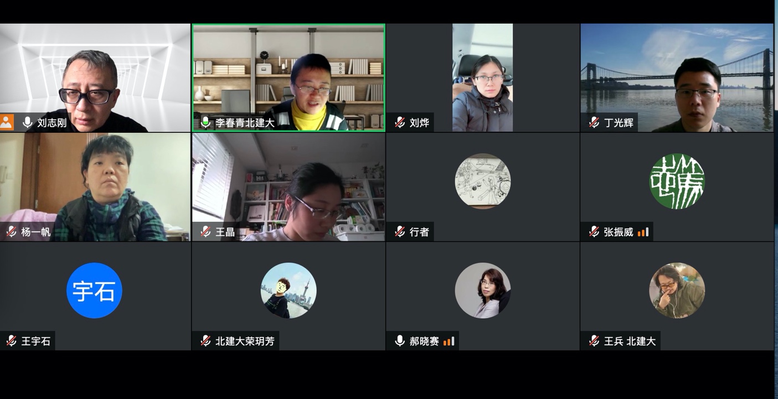The image size is (778, 399).
Task: Select 北建大荣玥芳's round profile picture
Action: coord(288,291)
